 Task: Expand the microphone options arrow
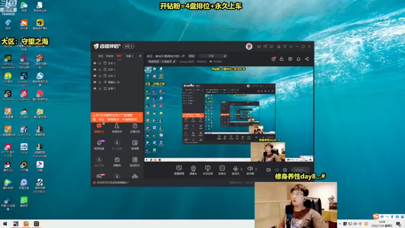click(x=241, y=169)
